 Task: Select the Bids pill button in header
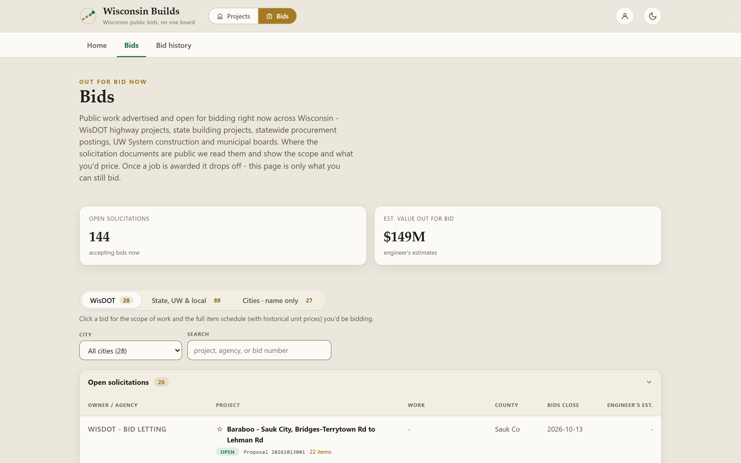tap(277, 16)
